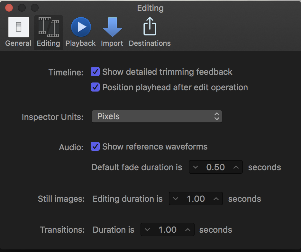This screenshot has width=301, height=252.
Task: Click the transitions 1.00 duration field
Action: point(168,229)
